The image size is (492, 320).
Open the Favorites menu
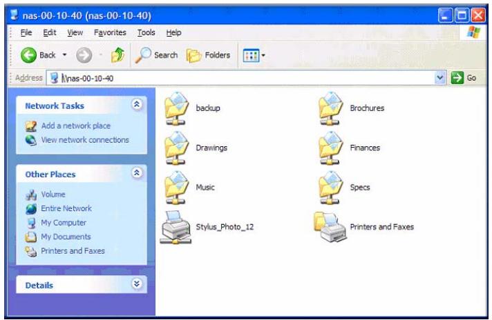(x=110, y=32)
